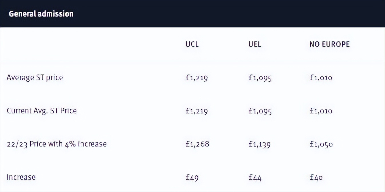Click NO EUROPE Current Avg. ST Price value

pos(321,111)
